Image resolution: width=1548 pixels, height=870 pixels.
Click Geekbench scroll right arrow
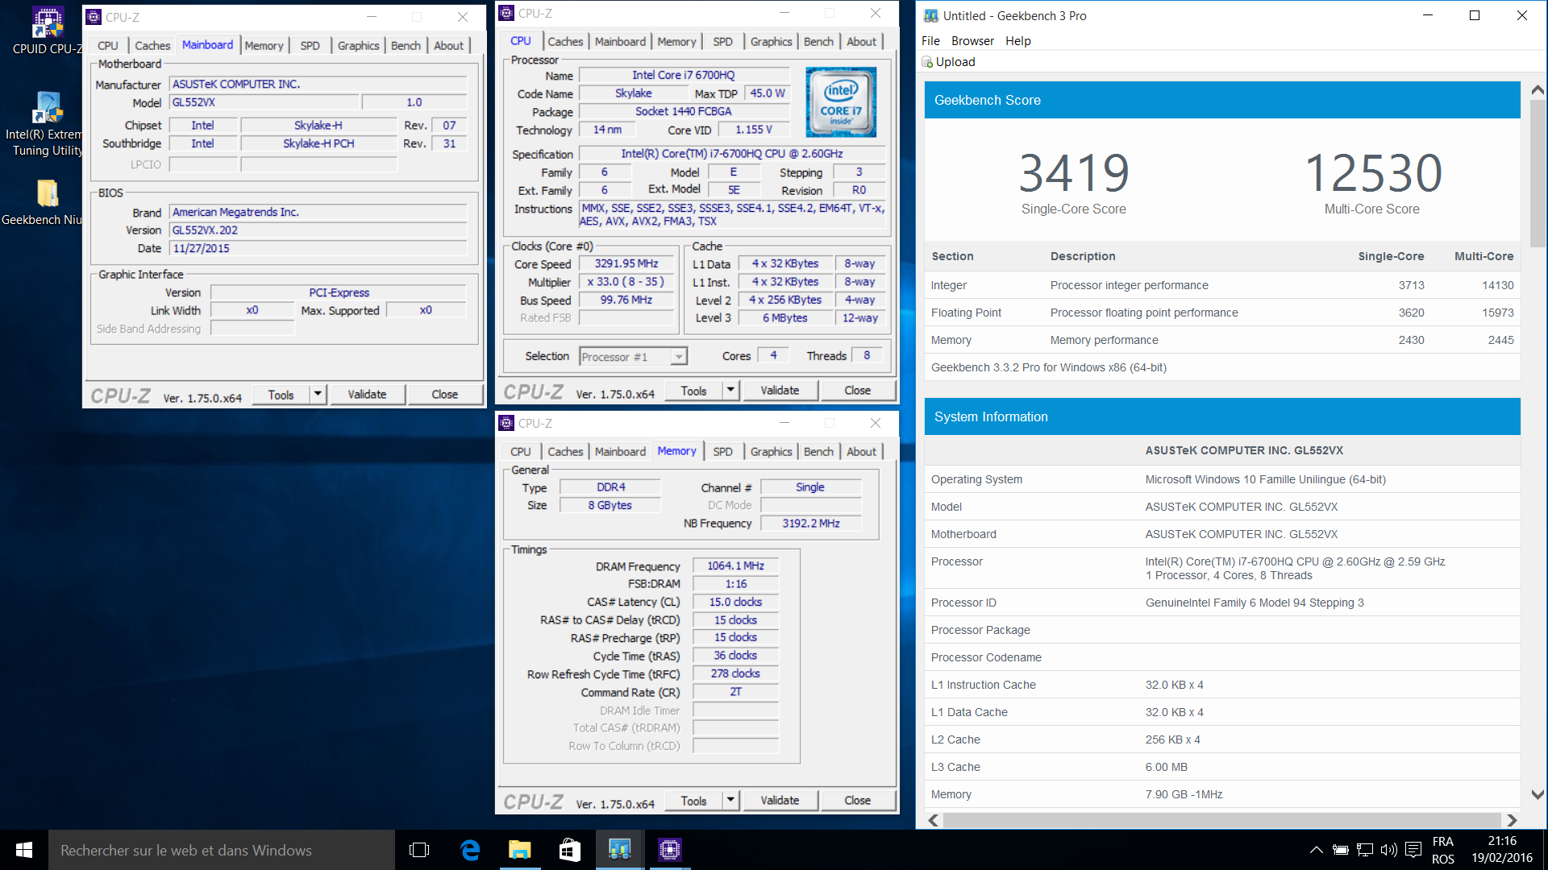point(1512,820)
